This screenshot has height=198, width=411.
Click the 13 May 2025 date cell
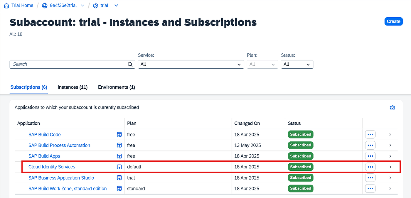pyautogui.click(x=247, y=145)
